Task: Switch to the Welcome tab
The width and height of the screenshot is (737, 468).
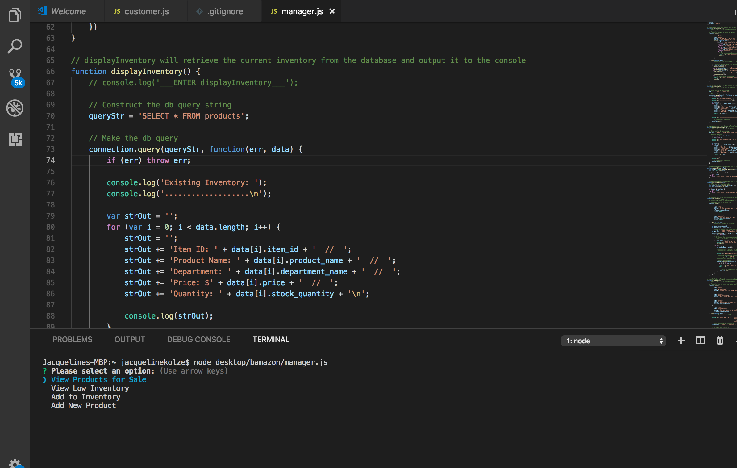Action: click(68, 11)
